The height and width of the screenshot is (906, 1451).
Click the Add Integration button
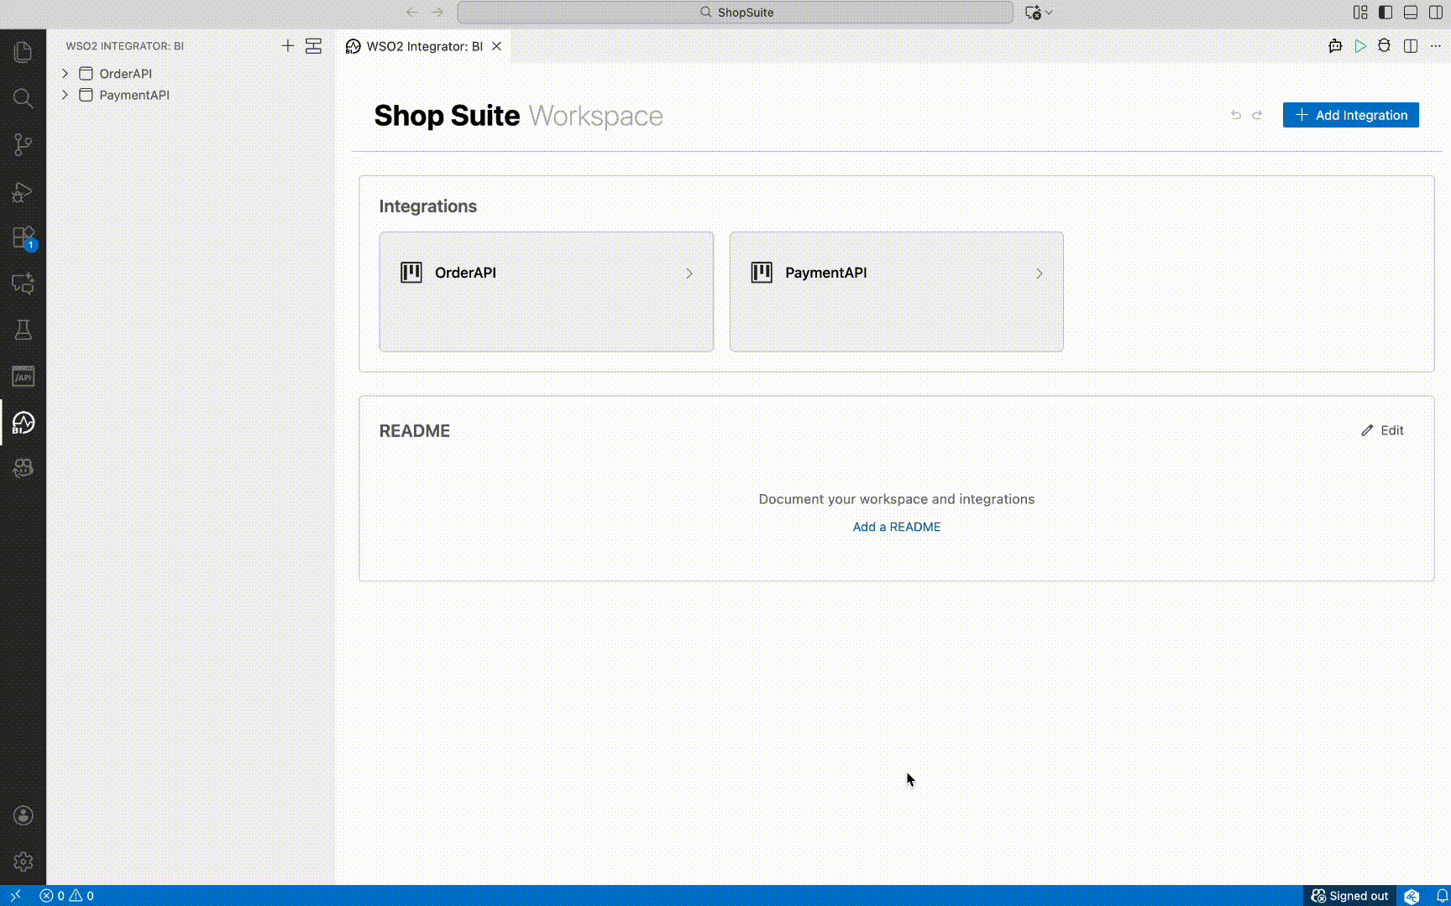[x=1349, y=115]
